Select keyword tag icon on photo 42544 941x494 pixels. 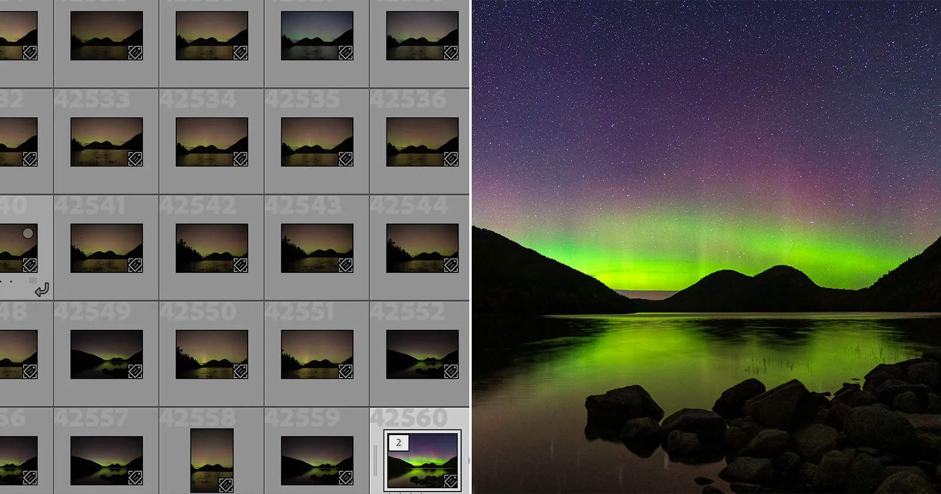click(451, 266)
